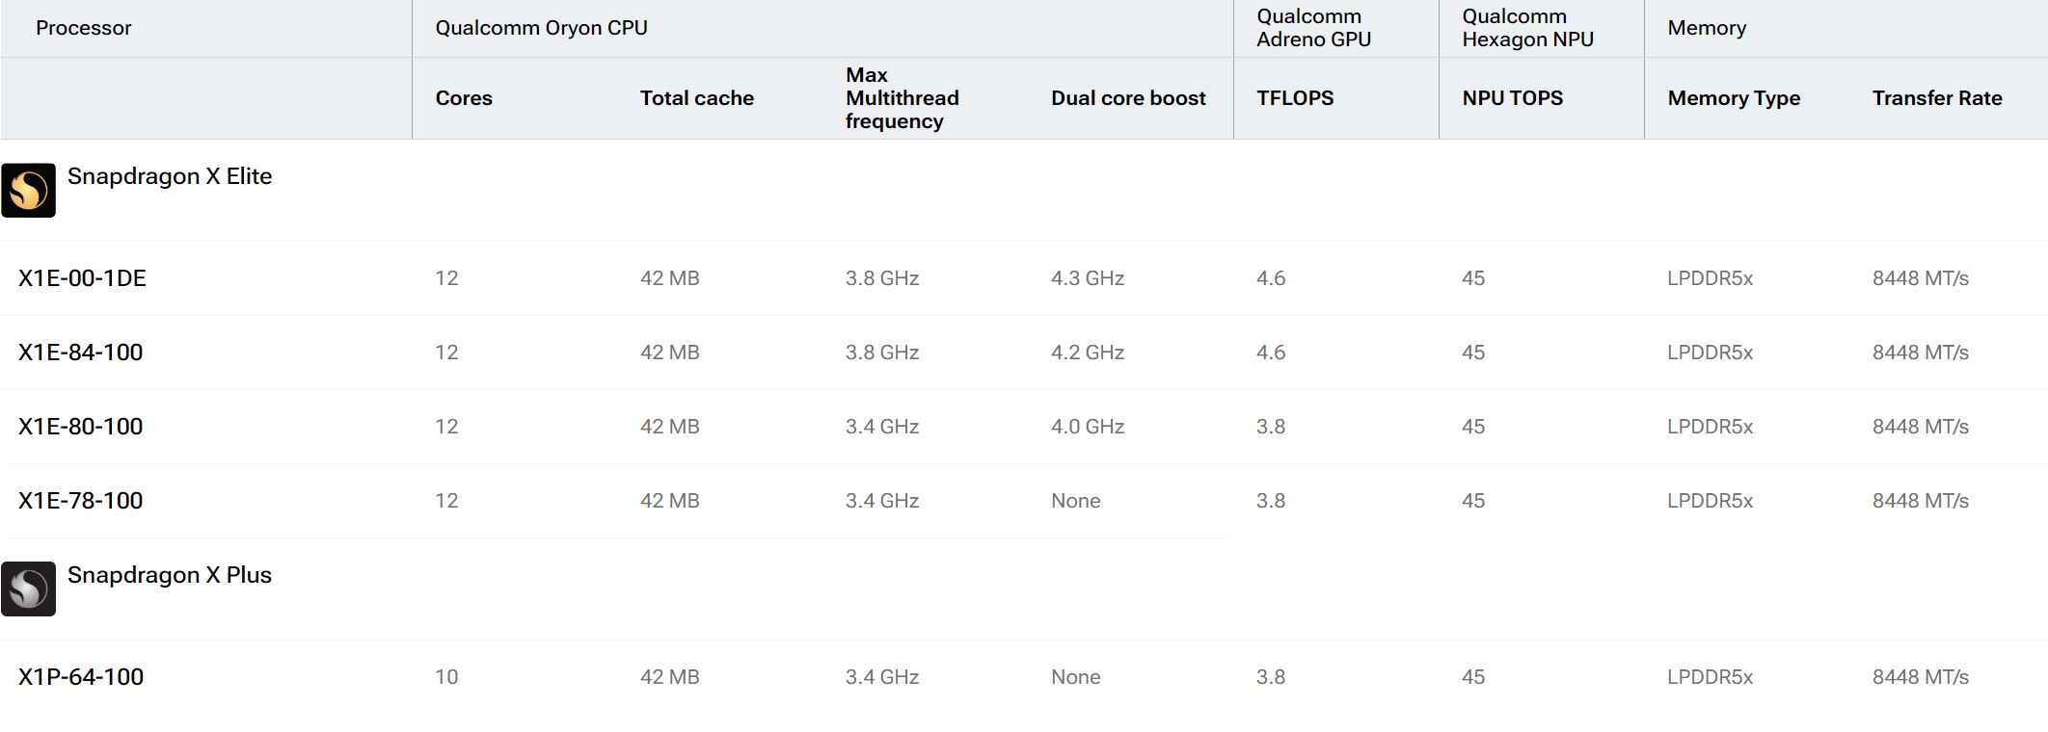Click the NPU TOPS column header
This screenshot has width=2048, height=732.
point(1512,98)
